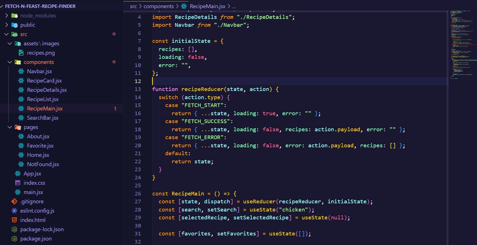Click the node_modules folder icon

[14, 16]
